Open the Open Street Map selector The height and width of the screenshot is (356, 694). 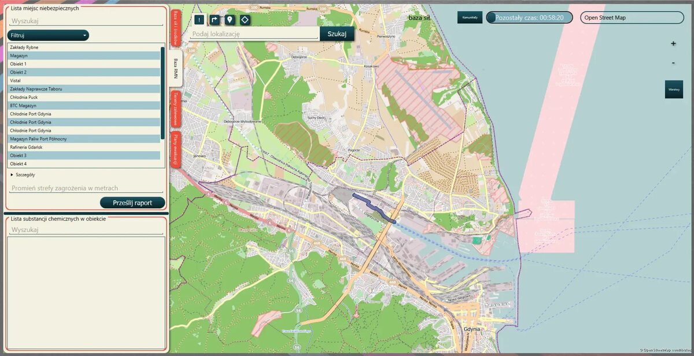click(x=632, y=17)
